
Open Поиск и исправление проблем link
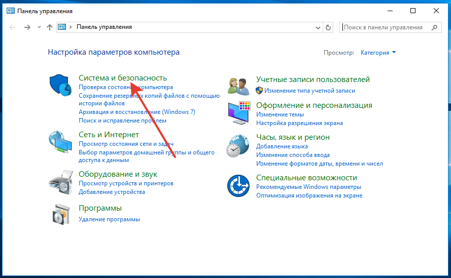[x=123, y=121]
